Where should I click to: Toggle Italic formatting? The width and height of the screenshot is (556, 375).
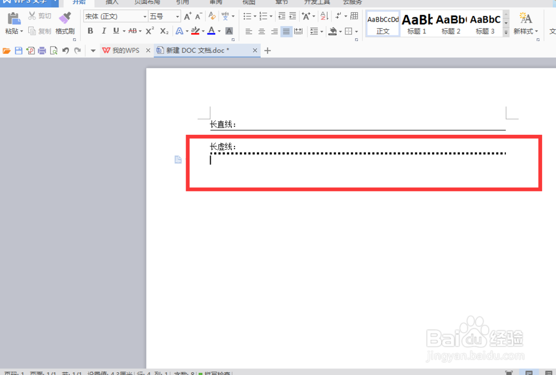tap(103, 31)
